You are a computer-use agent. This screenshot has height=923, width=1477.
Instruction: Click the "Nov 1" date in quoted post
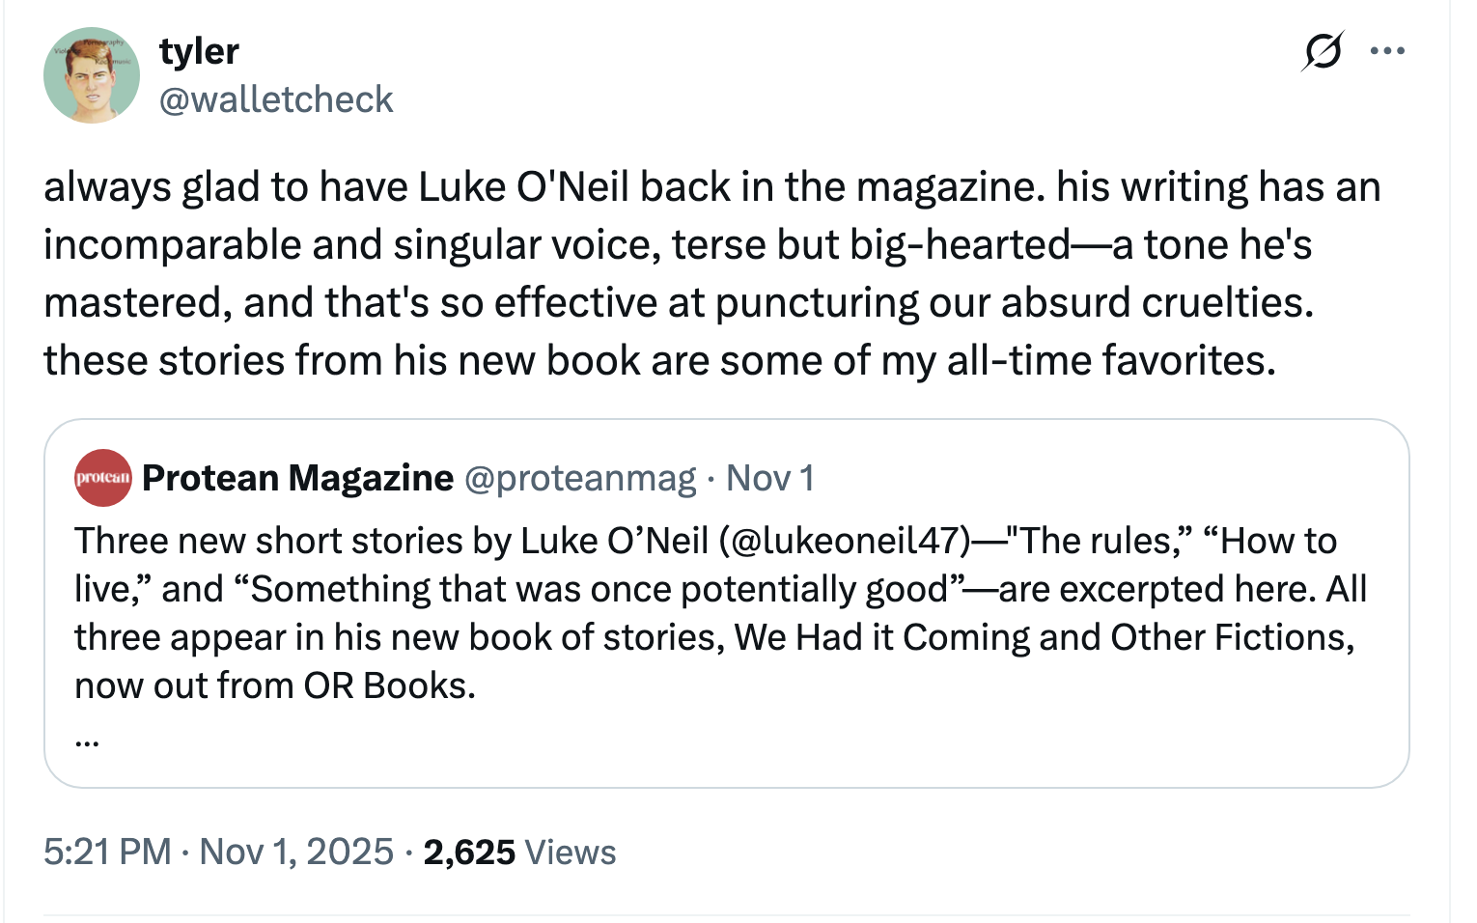click(770, 478)
